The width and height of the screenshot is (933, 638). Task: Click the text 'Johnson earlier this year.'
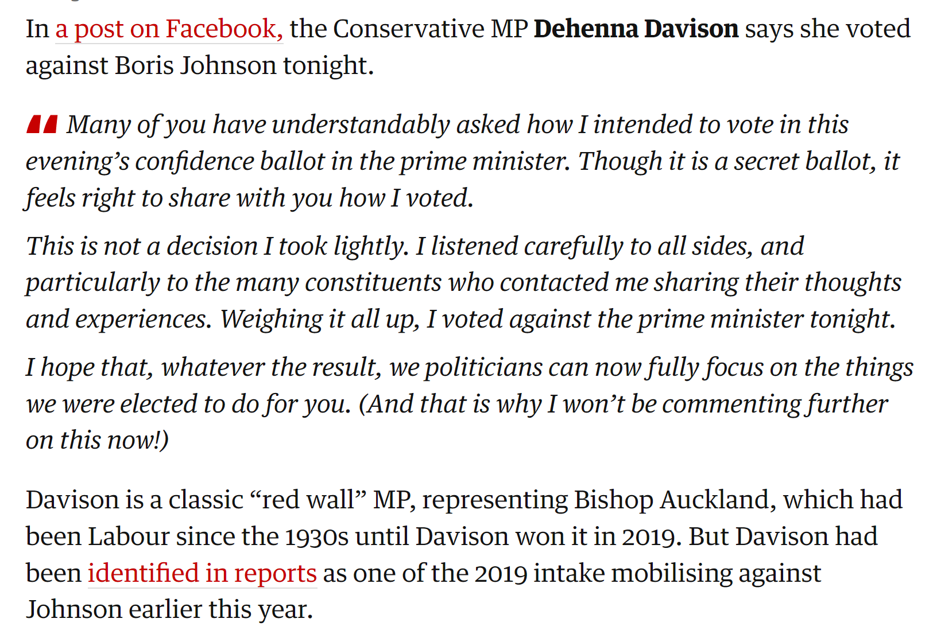(x=169, y=609)
